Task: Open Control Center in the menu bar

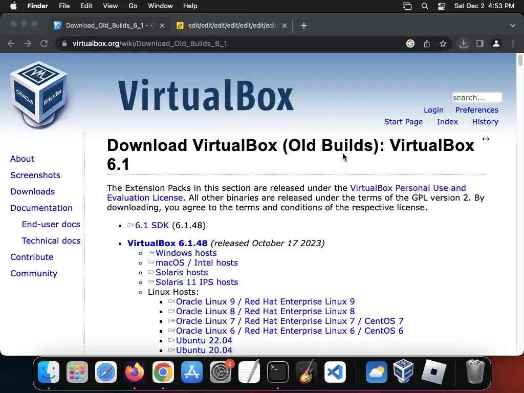Action: coord(442,6)
